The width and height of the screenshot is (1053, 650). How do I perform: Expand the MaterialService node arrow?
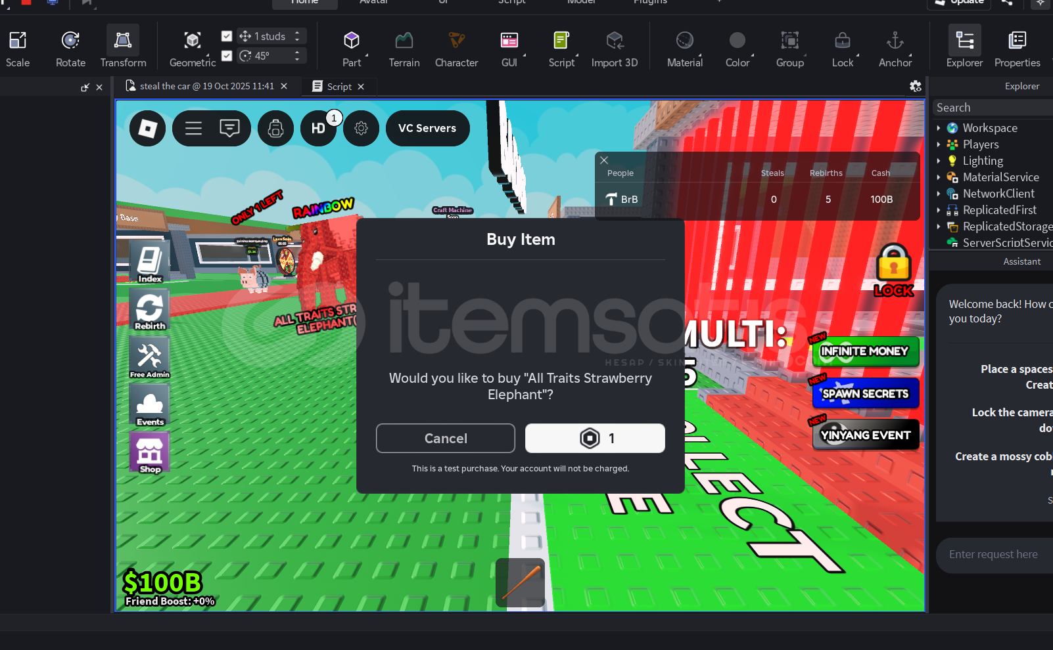(x=939, y=177)
